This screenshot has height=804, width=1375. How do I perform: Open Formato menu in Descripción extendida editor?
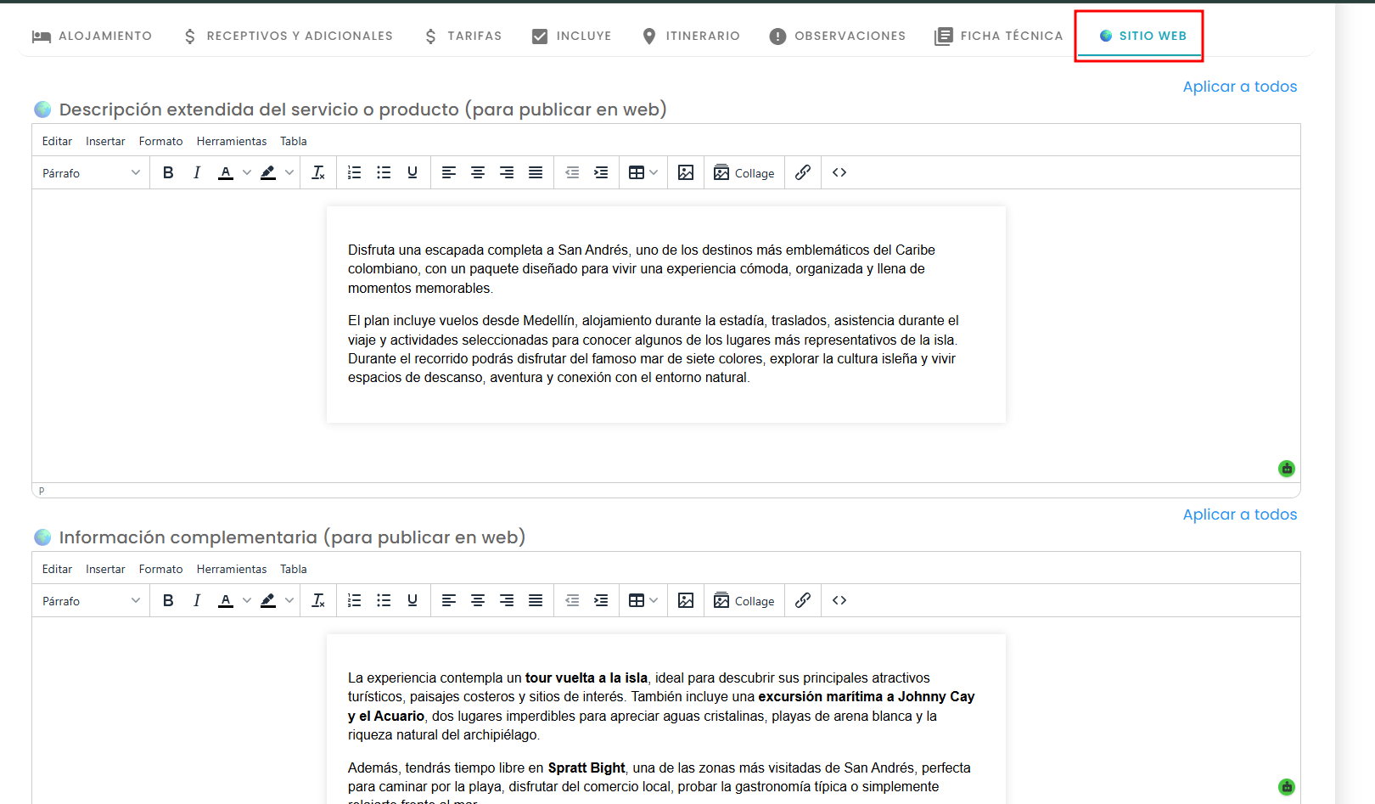(160, 141)
